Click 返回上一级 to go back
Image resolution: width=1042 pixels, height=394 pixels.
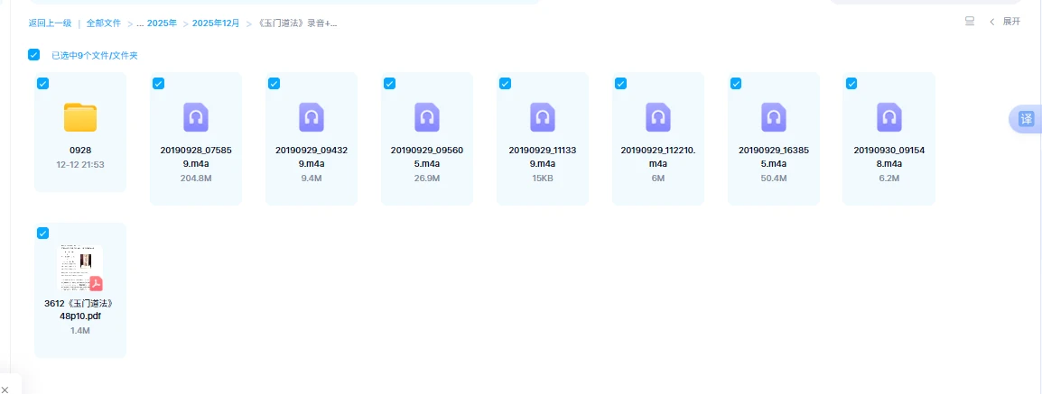(50, 23)
